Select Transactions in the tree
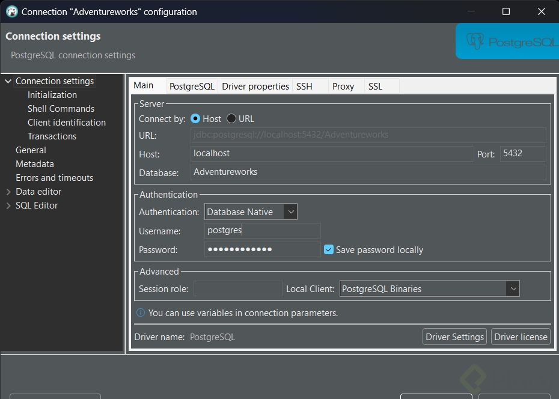559x399 pixels. 52,136
